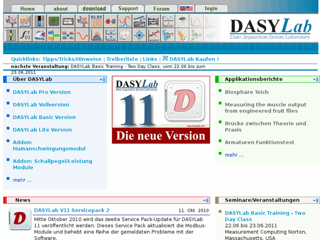The width and height of the screenshot is (320, 240).
Task: Click the red status lamp icon
Action: click(x=111, y=21)
